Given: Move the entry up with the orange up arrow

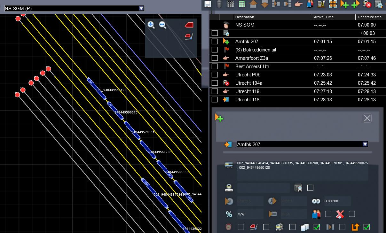Looking at the screenshot, I should click(x=253, y=4).
